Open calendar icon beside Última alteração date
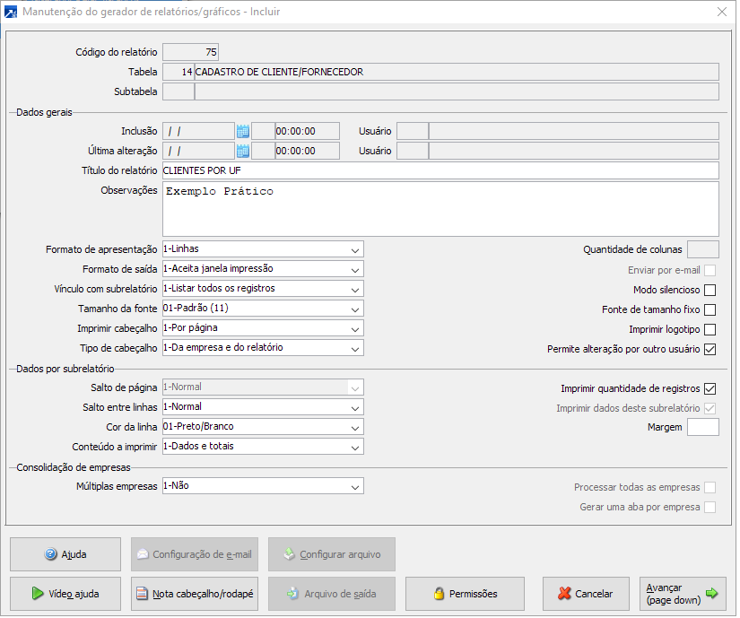The image size is (740, 618). tap(242, 151)
